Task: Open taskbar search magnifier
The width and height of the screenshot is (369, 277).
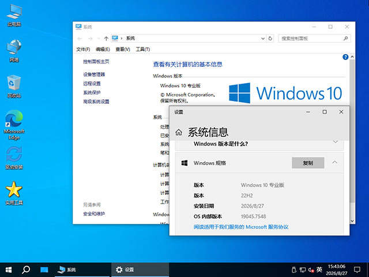Action: coord(26,269)
